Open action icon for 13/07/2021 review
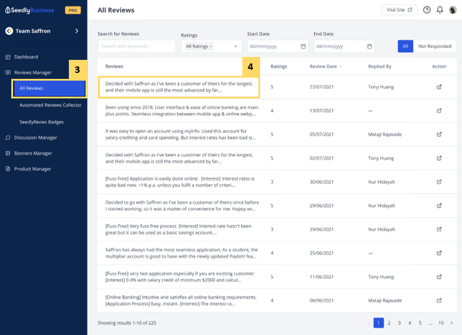The width and height of the screenshot is (462, 335). pyautogui.click(x=439, y=110)
